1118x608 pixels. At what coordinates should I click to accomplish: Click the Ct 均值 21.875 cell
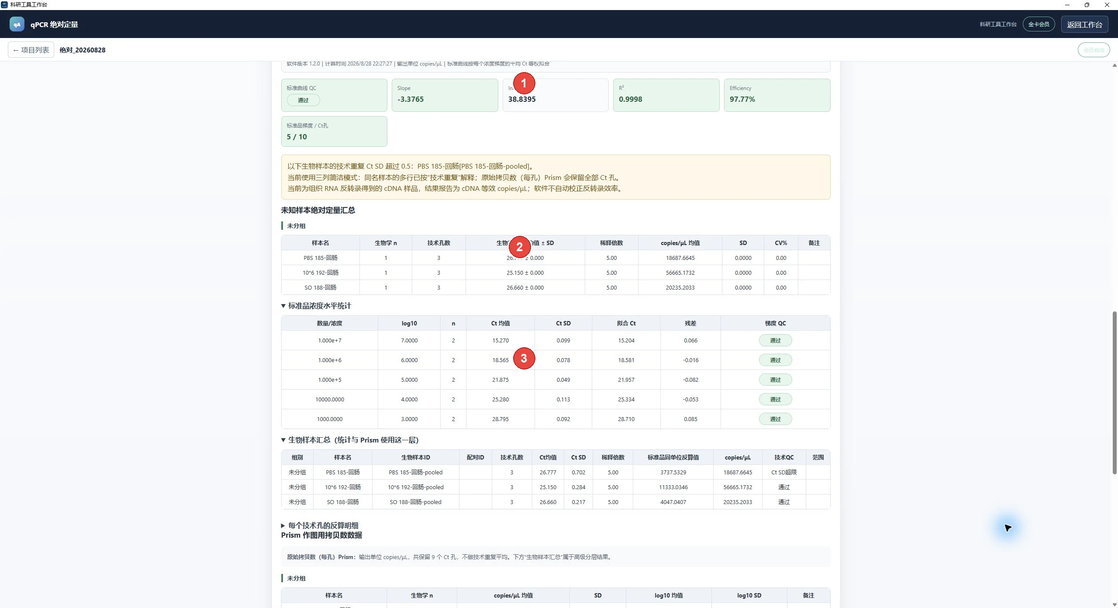500,380
